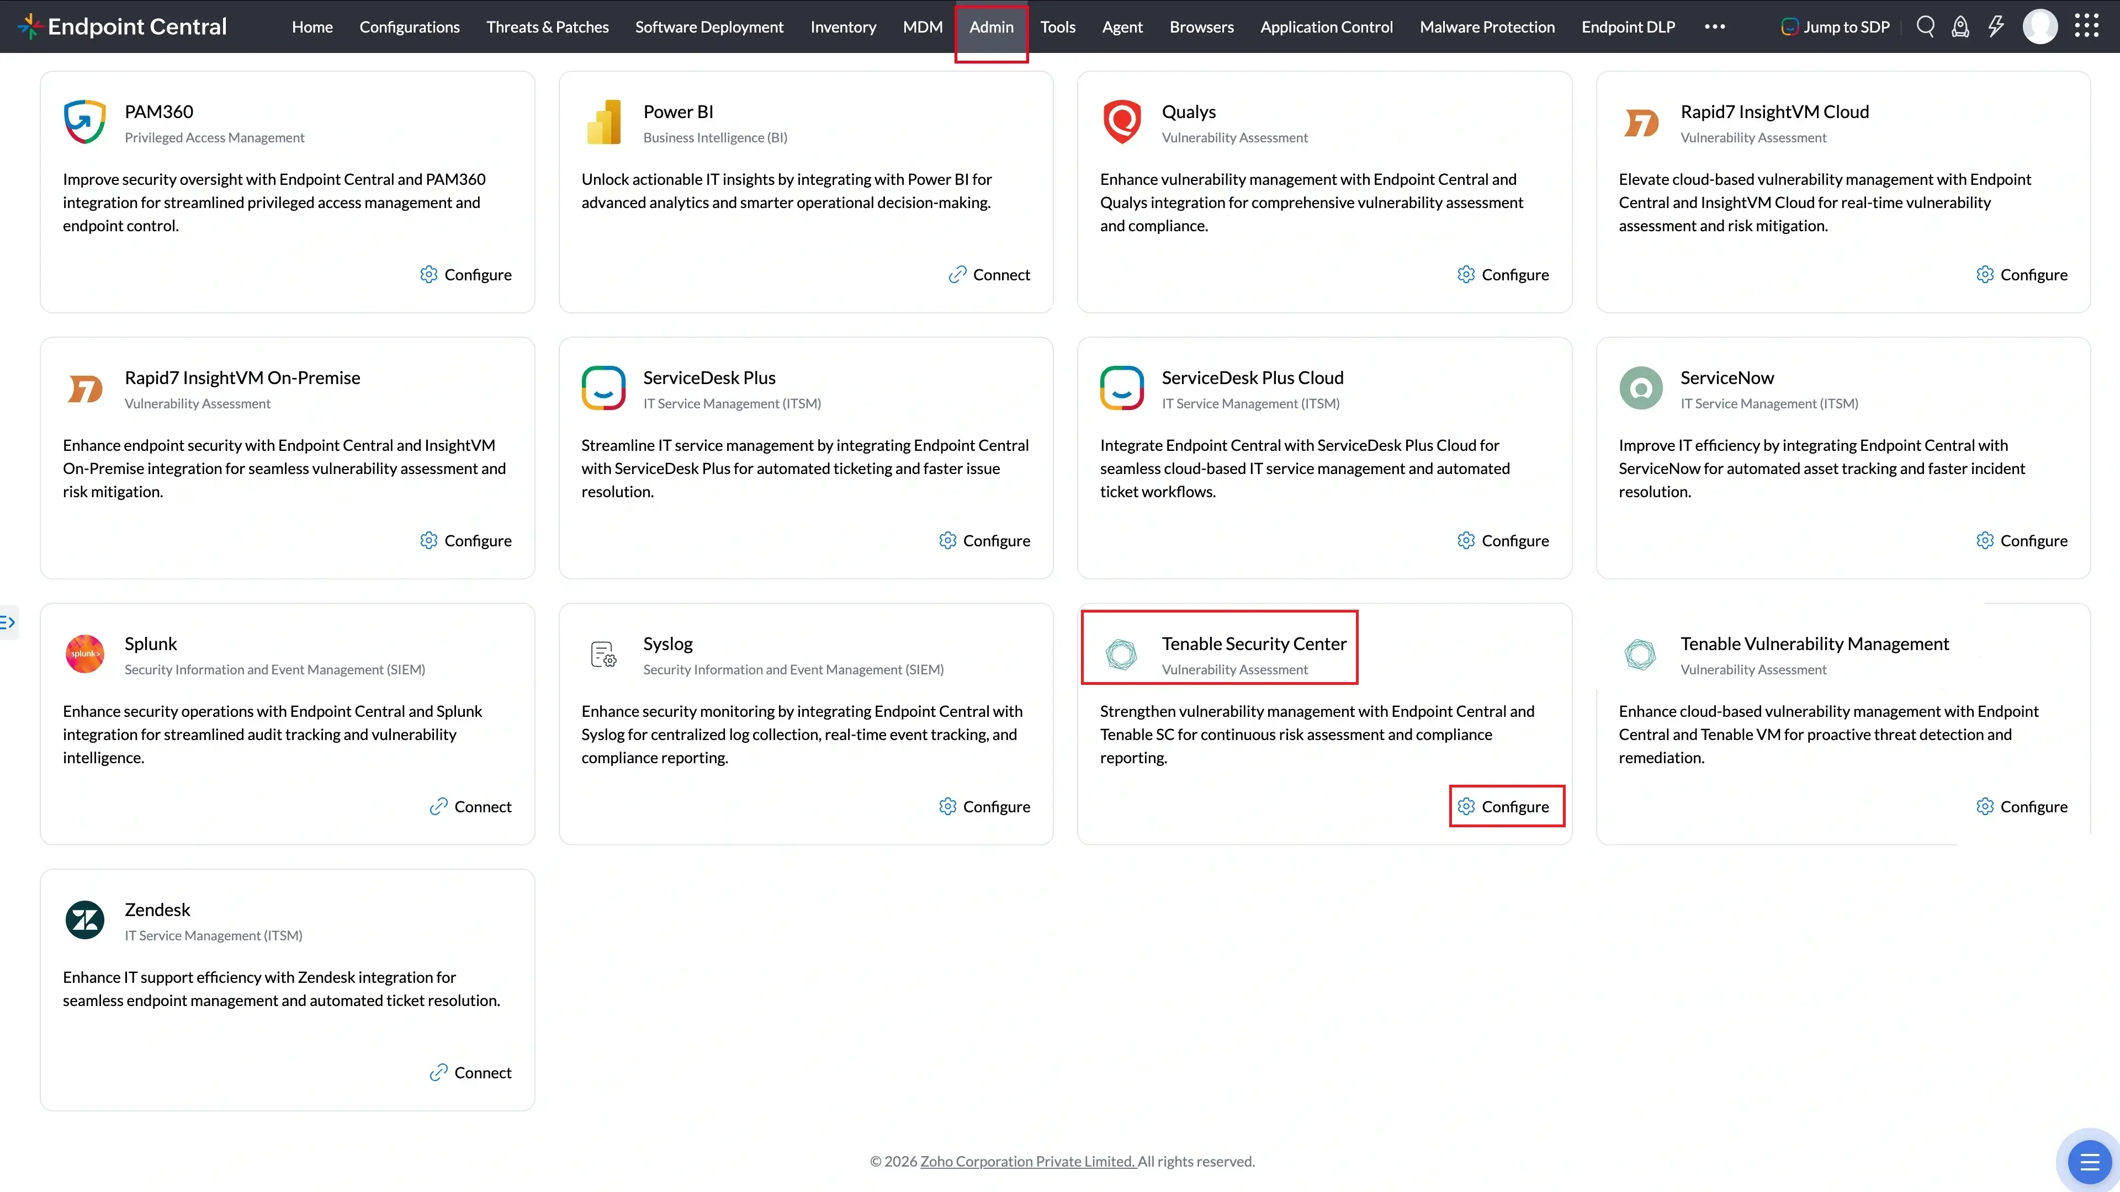Click the Syslog document icon
Viewport: 2120px width, 1192px height.
pyautogui.click(x=604, y=655)
